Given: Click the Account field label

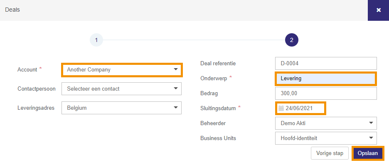Looking at the screenshot, I should point(27,70).
